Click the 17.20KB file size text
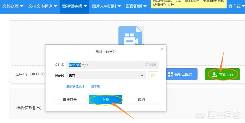Screen dimensions: 245x123 [150, 65]
